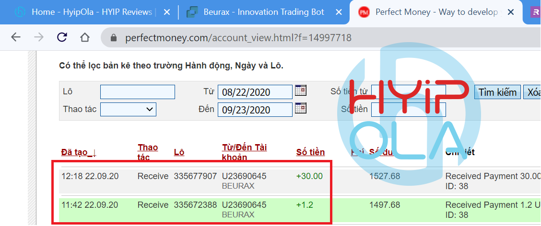Viewport: 541px width, 226px height.
Task: Open the Thao tác dropdown
Action: pos(129,109)
